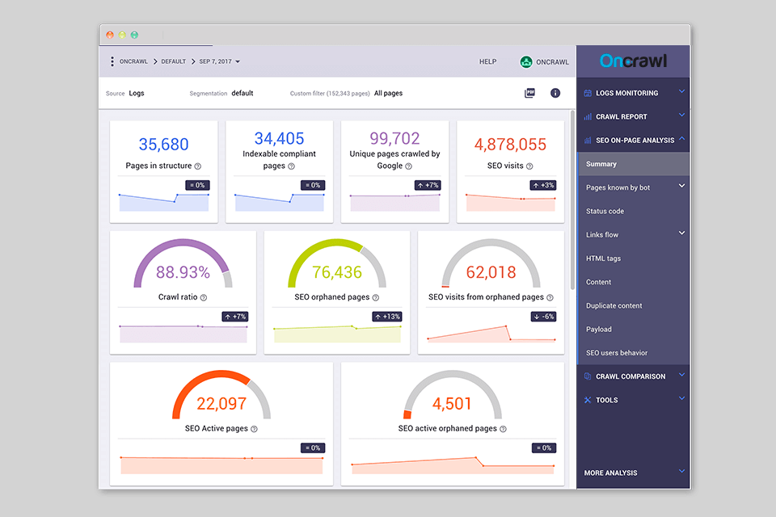Click the ONCRAWL account name
The height and width of the screenshot is (517, 776).
[552, 62]
